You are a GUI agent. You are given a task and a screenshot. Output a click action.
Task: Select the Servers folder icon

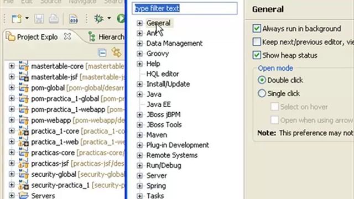[x=23, y=195]
